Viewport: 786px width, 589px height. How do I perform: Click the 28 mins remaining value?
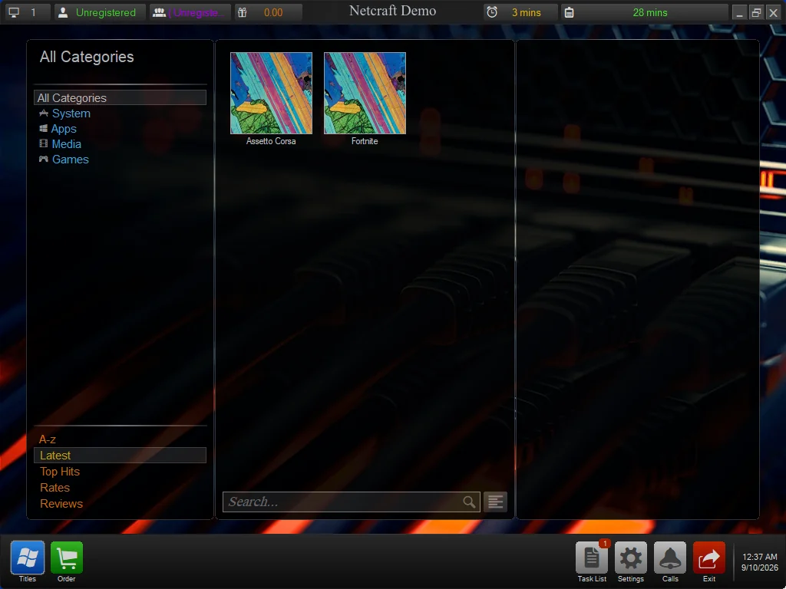pos(650,12)
